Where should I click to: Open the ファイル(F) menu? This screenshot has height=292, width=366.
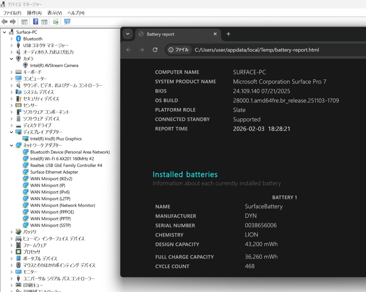(x=12, y=13)
